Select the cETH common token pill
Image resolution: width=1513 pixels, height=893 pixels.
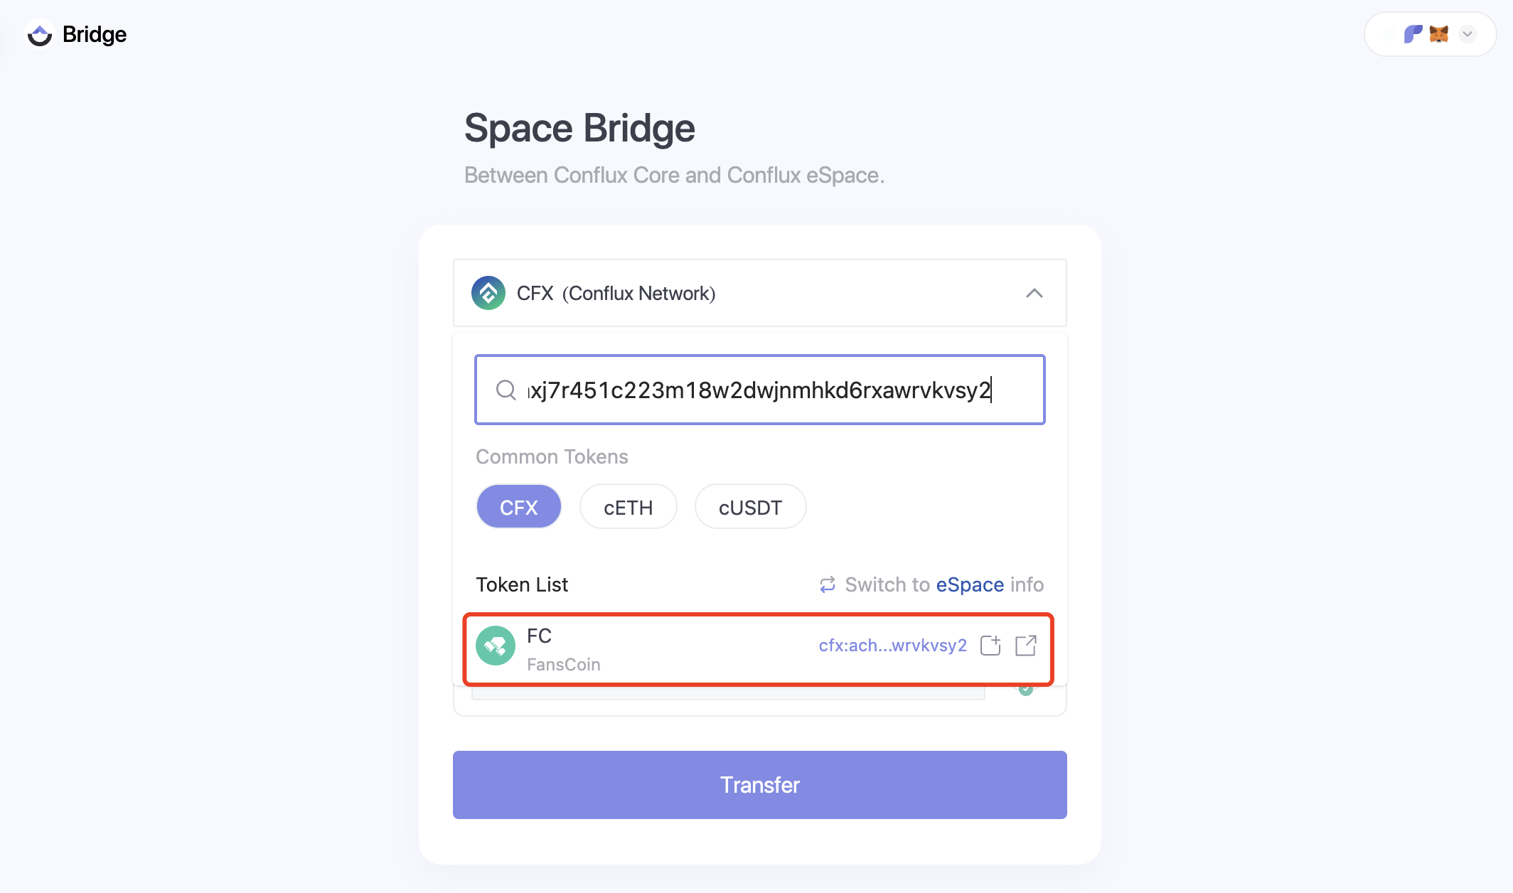(629, 506)
